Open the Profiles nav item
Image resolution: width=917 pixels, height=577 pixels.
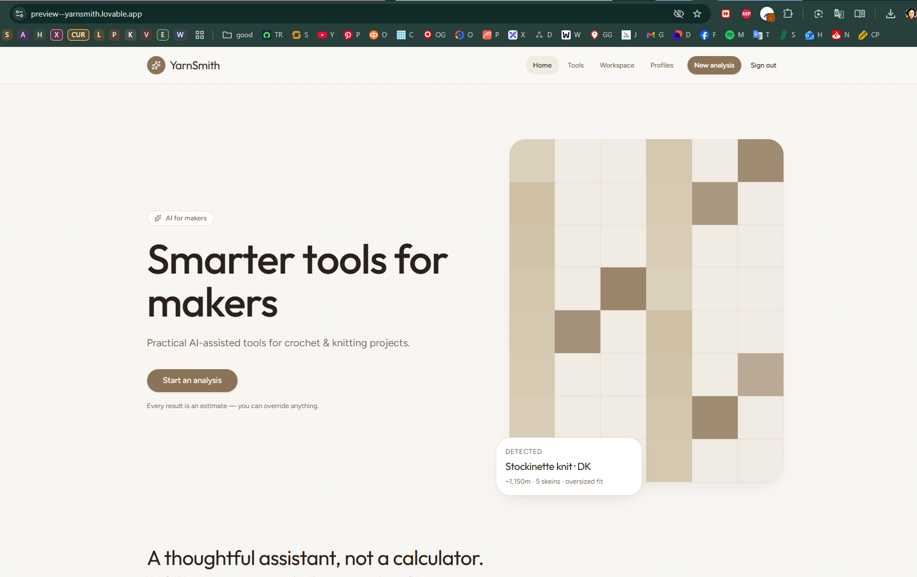tap(662, 65)
